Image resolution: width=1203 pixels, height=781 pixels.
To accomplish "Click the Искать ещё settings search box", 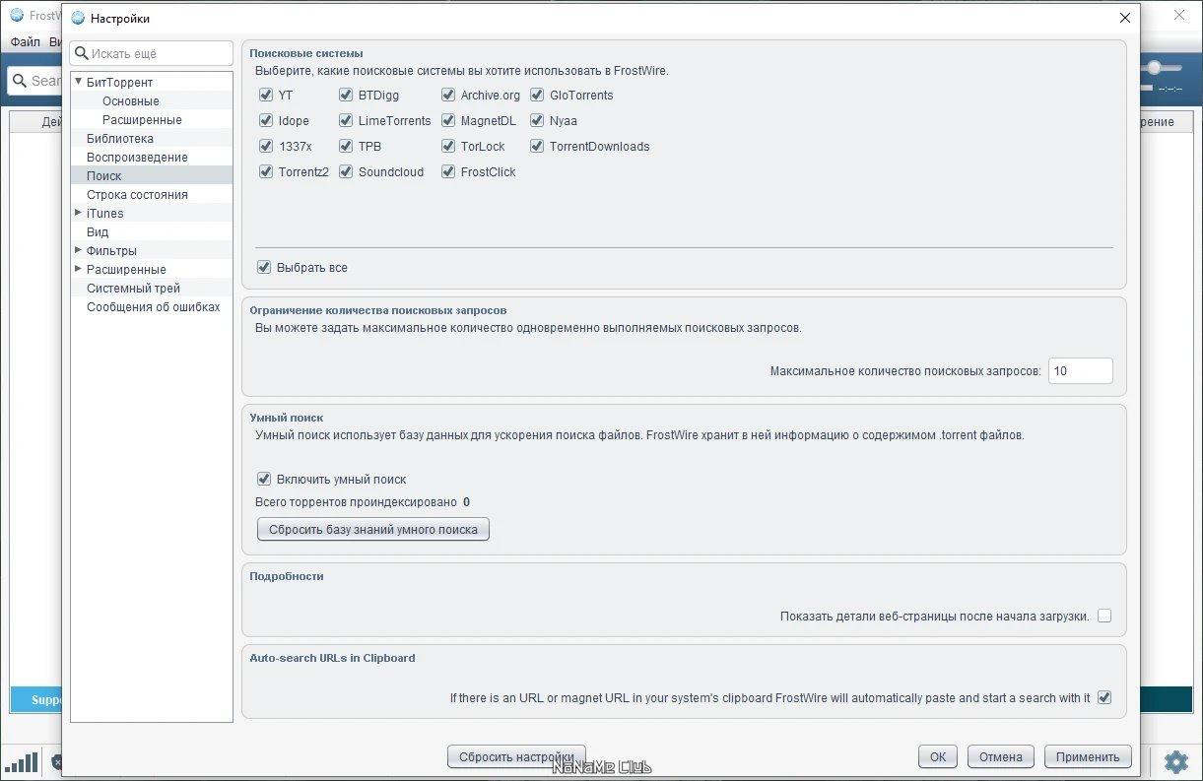I will click(x=152, y=53).
